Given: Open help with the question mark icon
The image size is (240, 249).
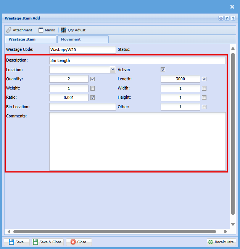Looking at the screenshot, I should [x=232, y=18].
